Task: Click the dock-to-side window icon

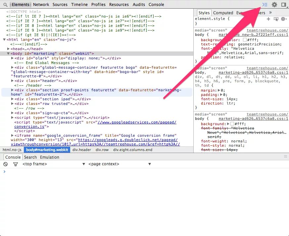Action: pos(284,4)
